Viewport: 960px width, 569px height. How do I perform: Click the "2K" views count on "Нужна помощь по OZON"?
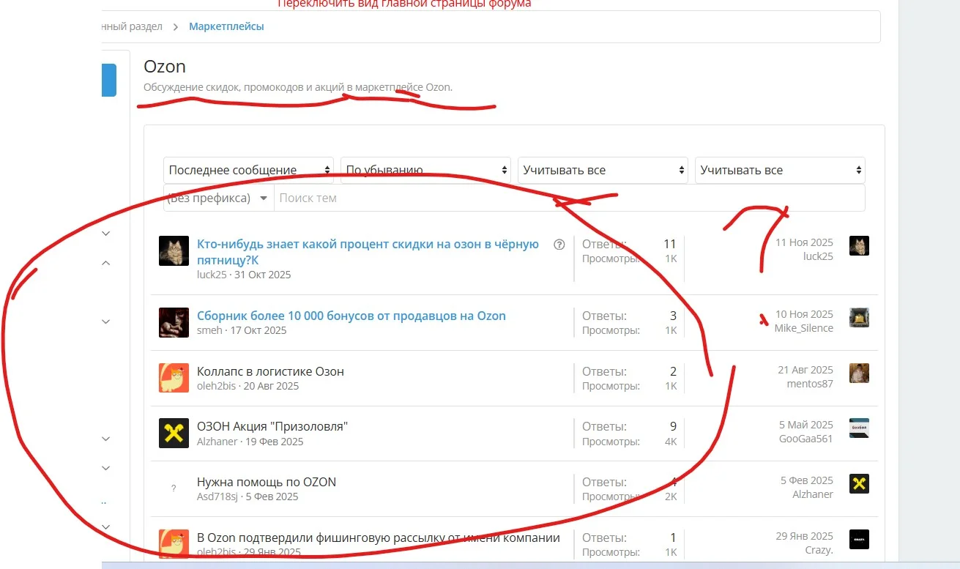tap(671, 497)
